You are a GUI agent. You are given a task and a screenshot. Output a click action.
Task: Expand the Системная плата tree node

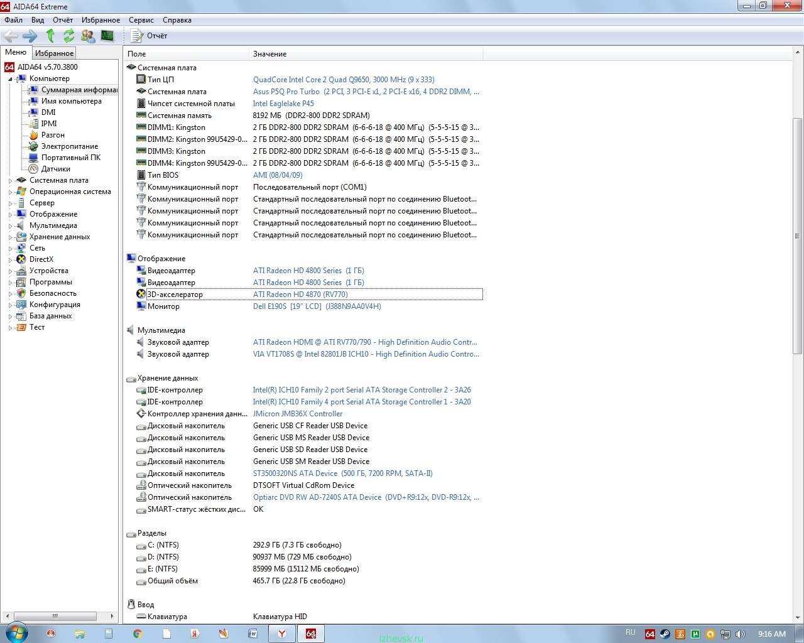pyautogui.click(x=10, y=181)
